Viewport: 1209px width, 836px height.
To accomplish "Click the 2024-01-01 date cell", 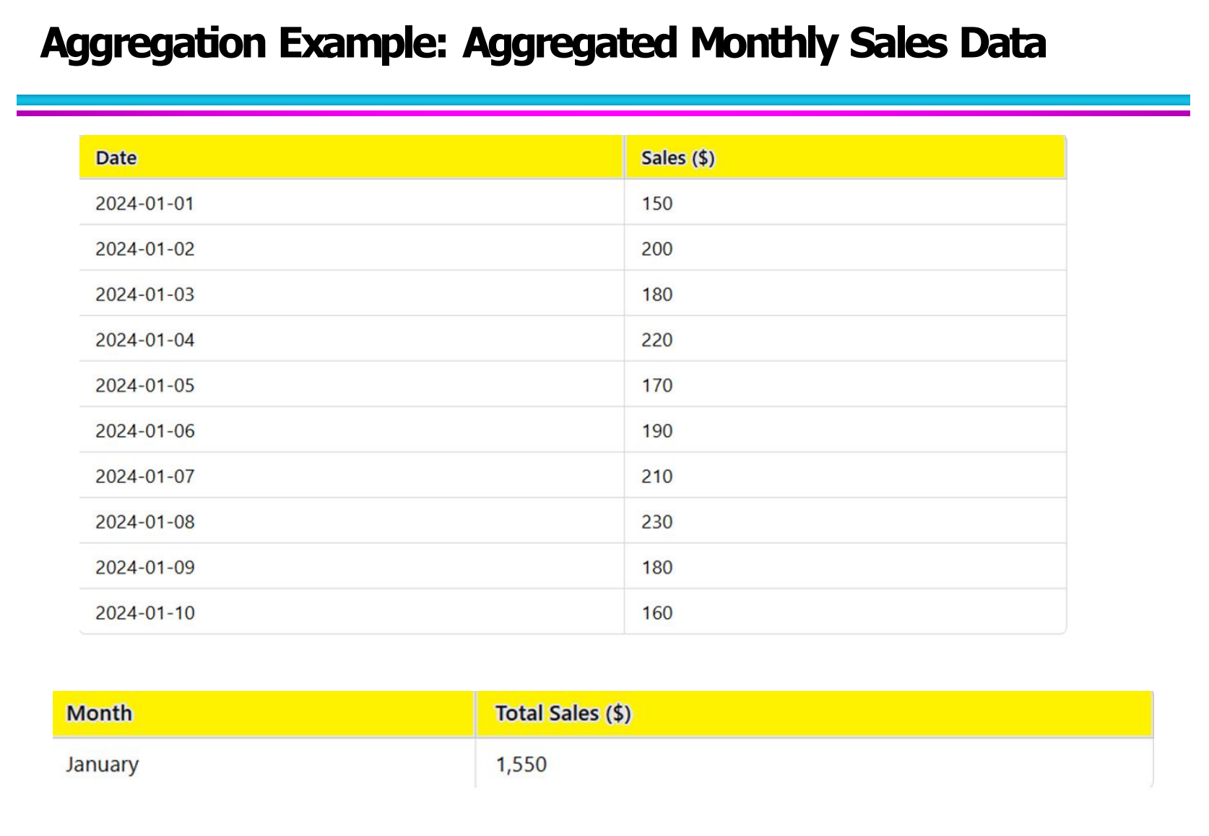I will pos(144,204).
